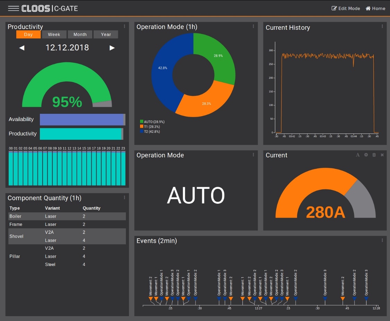This screenshot has height=321, width=390.
Task: Open the Events (2min) panel options menu
Action: pyautogui.click(x=382, y=240)
